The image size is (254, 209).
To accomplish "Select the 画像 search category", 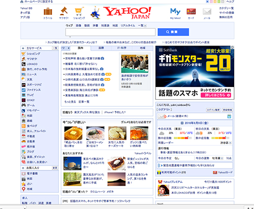I will [78, 25].
